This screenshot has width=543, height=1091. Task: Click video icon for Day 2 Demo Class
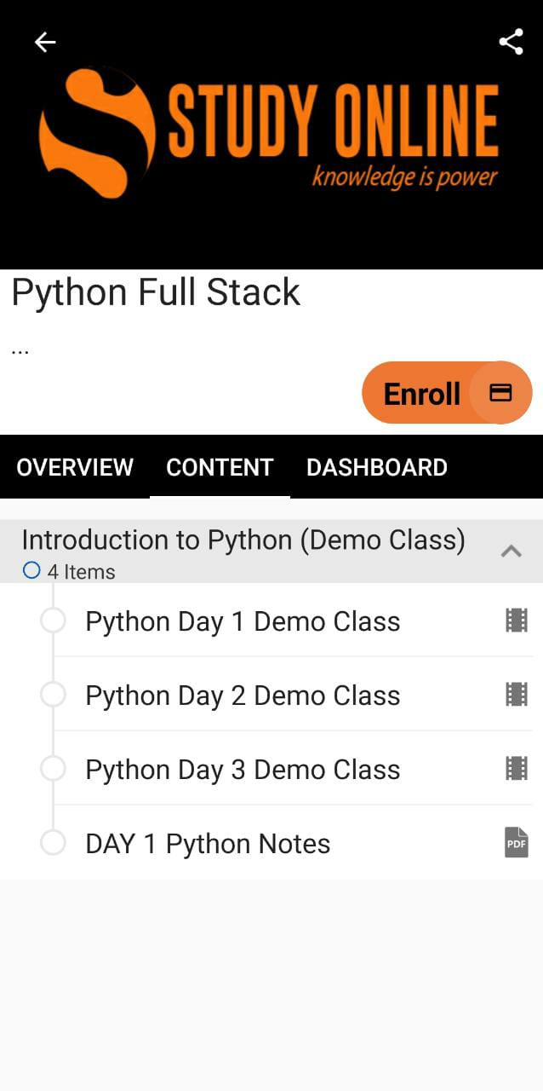coord(517,695)
